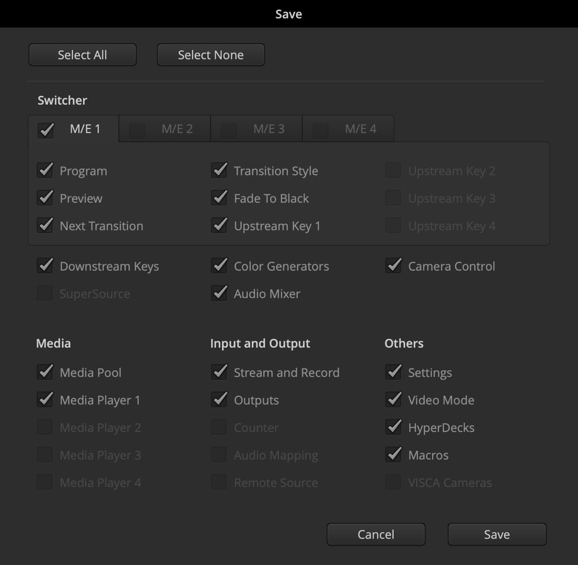The width and height of the screenshot is (578, 565).
Task: Confirm with the Save button
Action: [x=497, y=534]
